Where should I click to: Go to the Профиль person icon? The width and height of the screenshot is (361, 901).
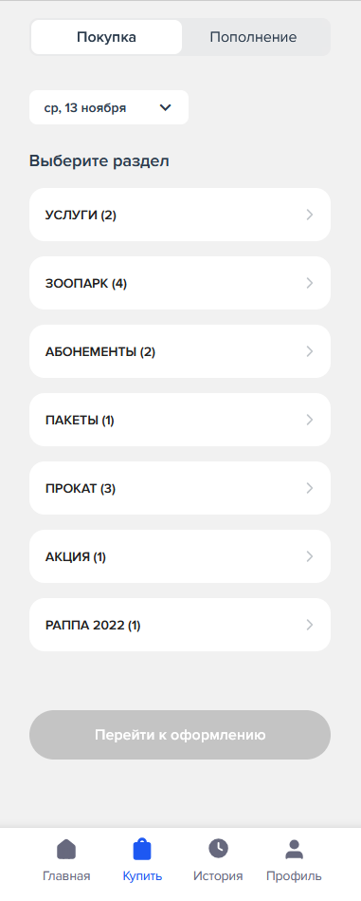tap(294, 849)
